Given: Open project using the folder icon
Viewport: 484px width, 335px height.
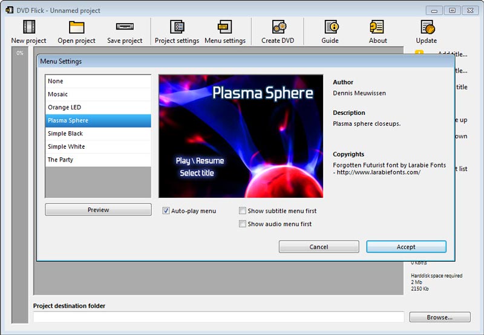Looking at the screenshot, I should [x=76, y=27].
